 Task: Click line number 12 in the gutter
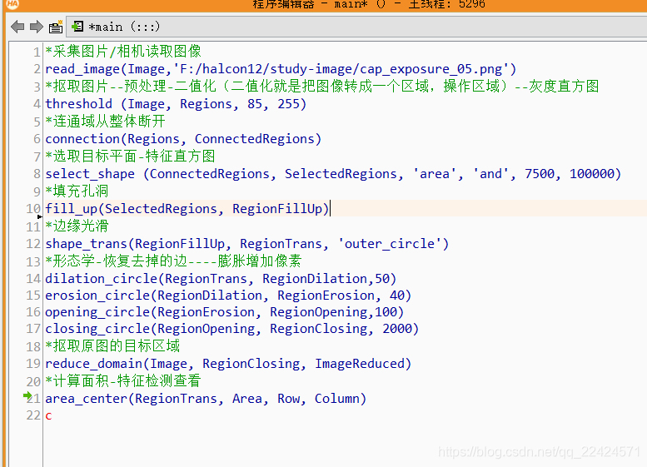(33, 244)
